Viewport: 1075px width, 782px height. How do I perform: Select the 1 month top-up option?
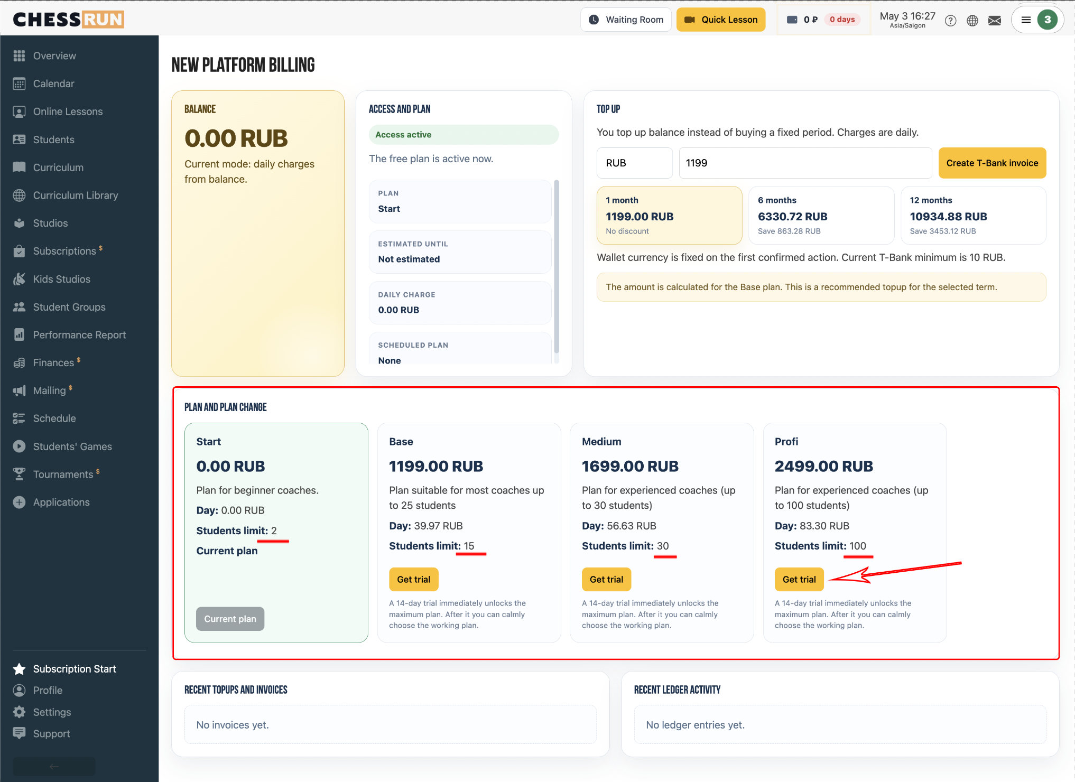[669, 215]
